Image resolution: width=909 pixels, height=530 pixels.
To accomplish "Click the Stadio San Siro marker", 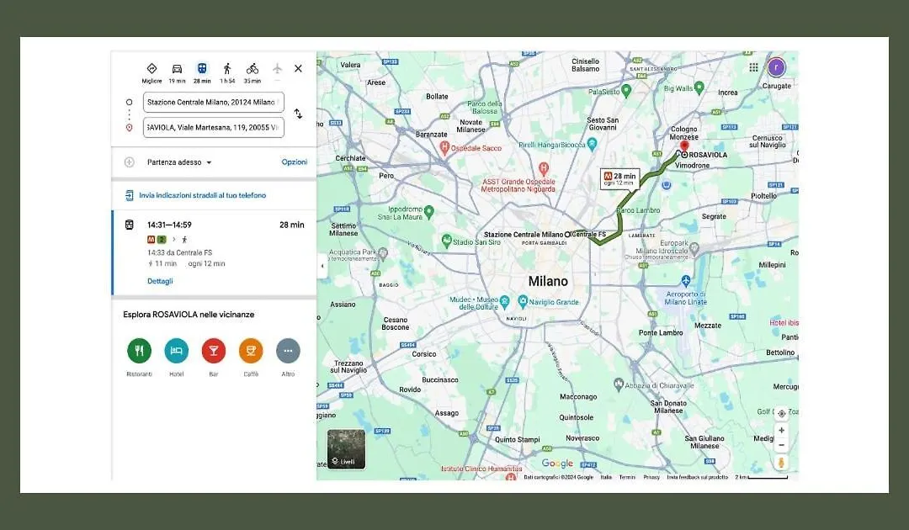I will pyautogui.click(x=446, y=241).
